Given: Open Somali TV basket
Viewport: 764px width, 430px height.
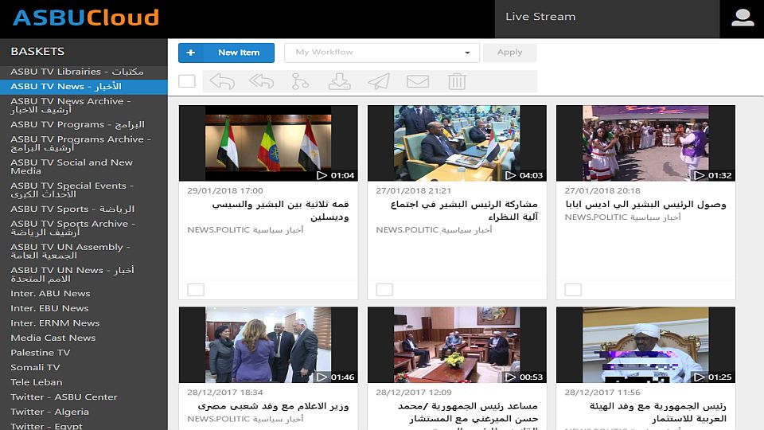Looking at the screenshot, I should point(84,368).
